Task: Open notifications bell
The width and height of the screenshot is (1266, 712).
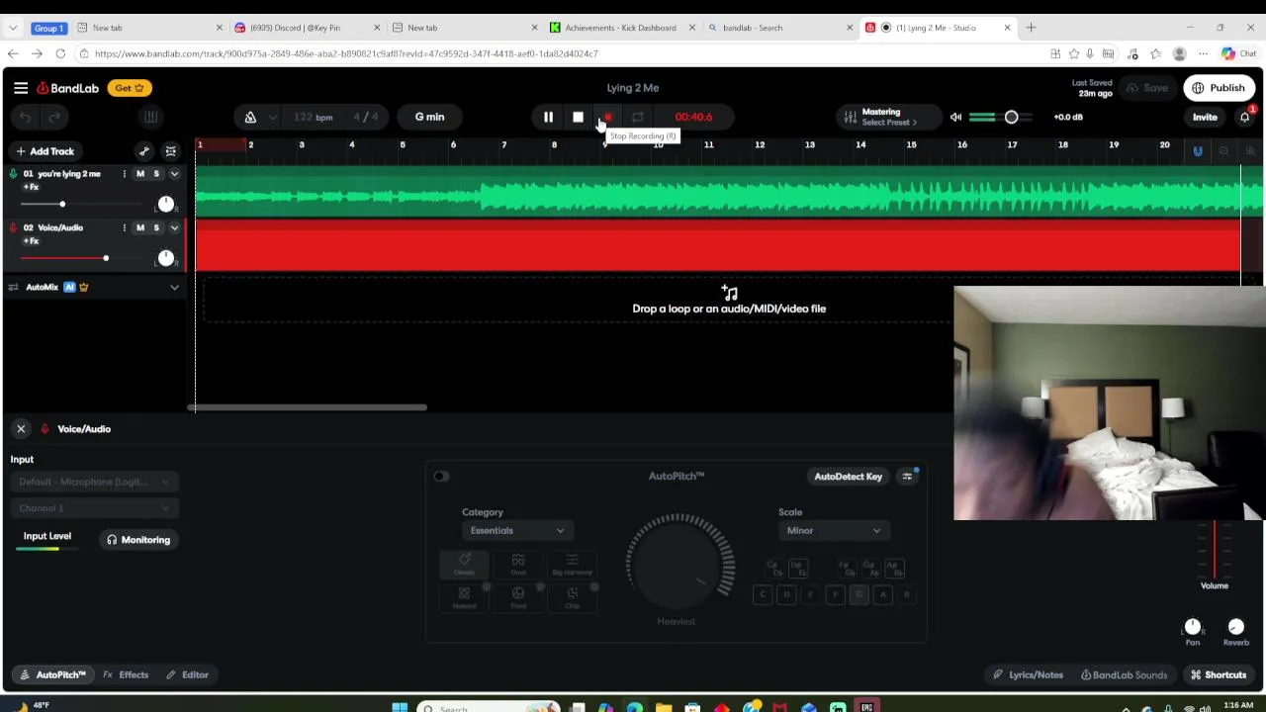Action: [x=1245, y=117]
